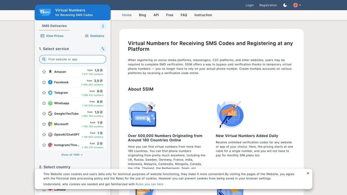
Task: Click the sort arrows icon near Select service
Action: coord(103,49)
